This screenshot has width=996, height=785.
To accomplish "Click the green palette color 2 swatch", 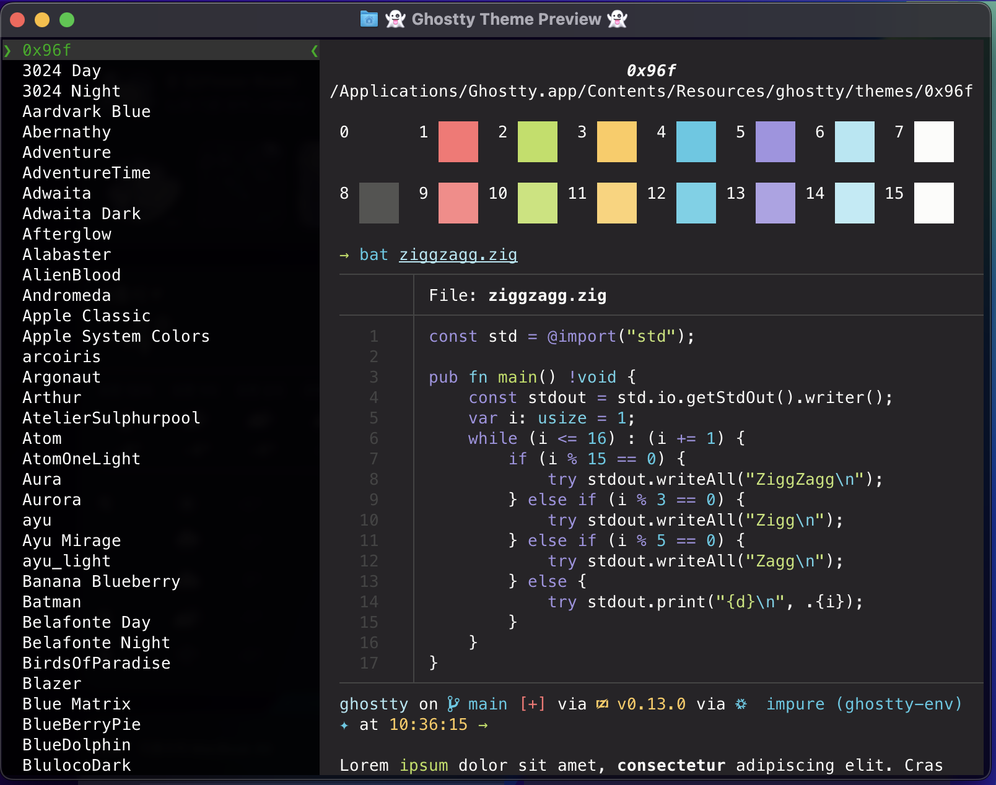I will (538, 142).
